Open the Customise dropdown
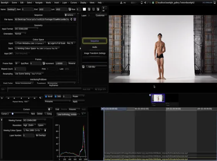 [101, 16]
